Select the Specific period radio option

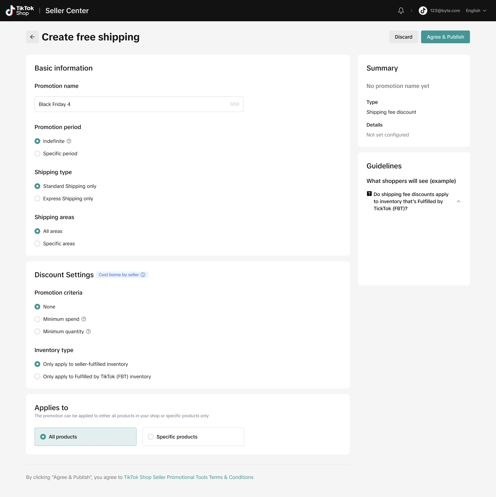coord(38,153)
